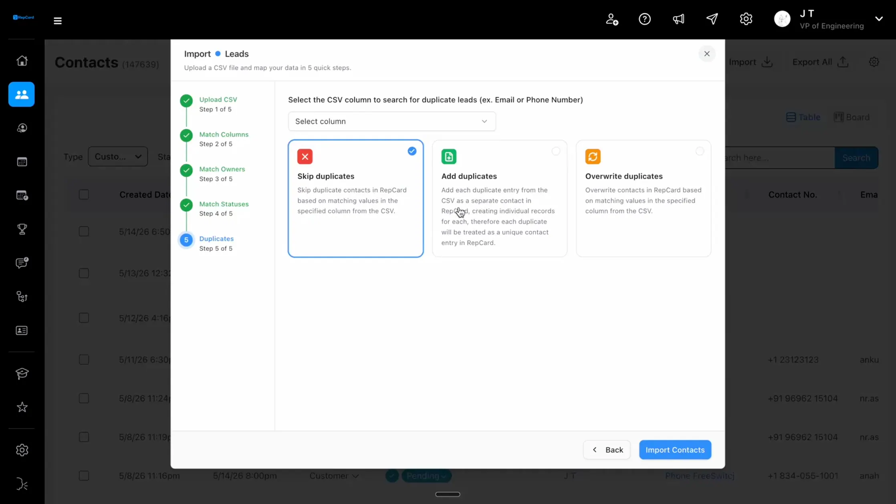896x504 pixels.
Task: Check the 5/12/26 row checkbox
Action: pyautogui.click(x=84, y=318)
